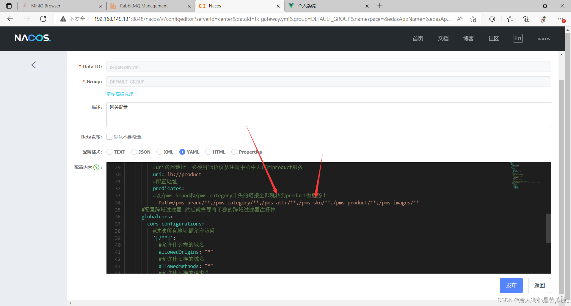Switch language with the En button

[x=518, y=38]
